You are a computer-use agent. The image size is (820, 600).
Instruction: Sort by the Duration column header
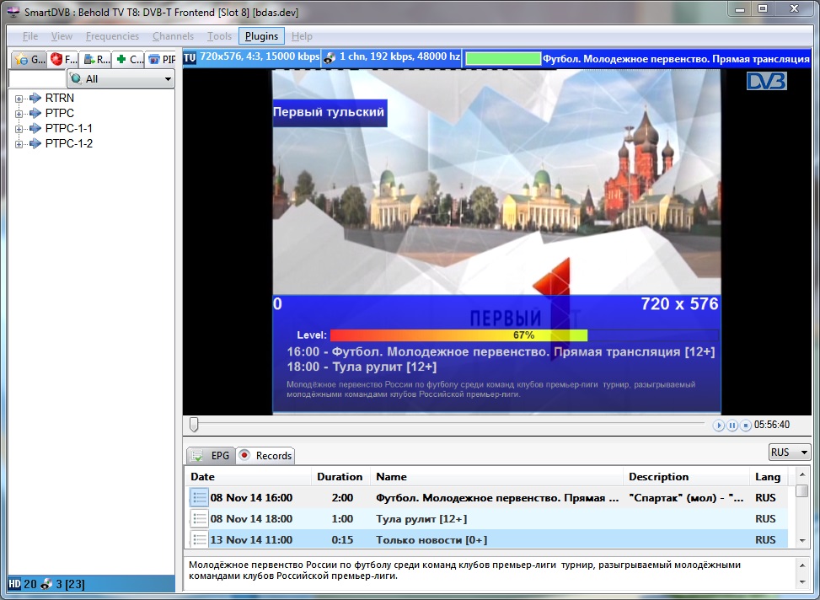(x=340, y=477)
